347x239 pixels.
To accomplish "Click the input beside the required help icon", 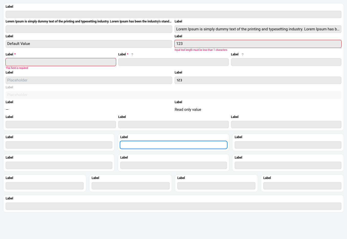I will [x=173, y=62].
